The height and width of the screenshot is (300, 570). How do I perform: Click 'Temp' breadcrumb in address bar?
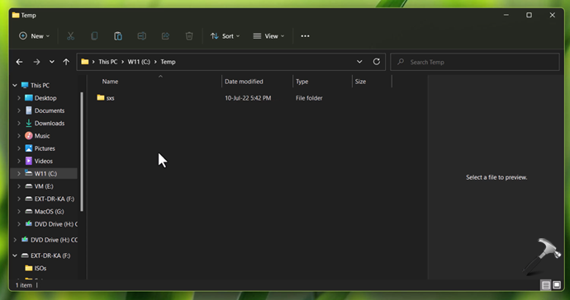168,62
